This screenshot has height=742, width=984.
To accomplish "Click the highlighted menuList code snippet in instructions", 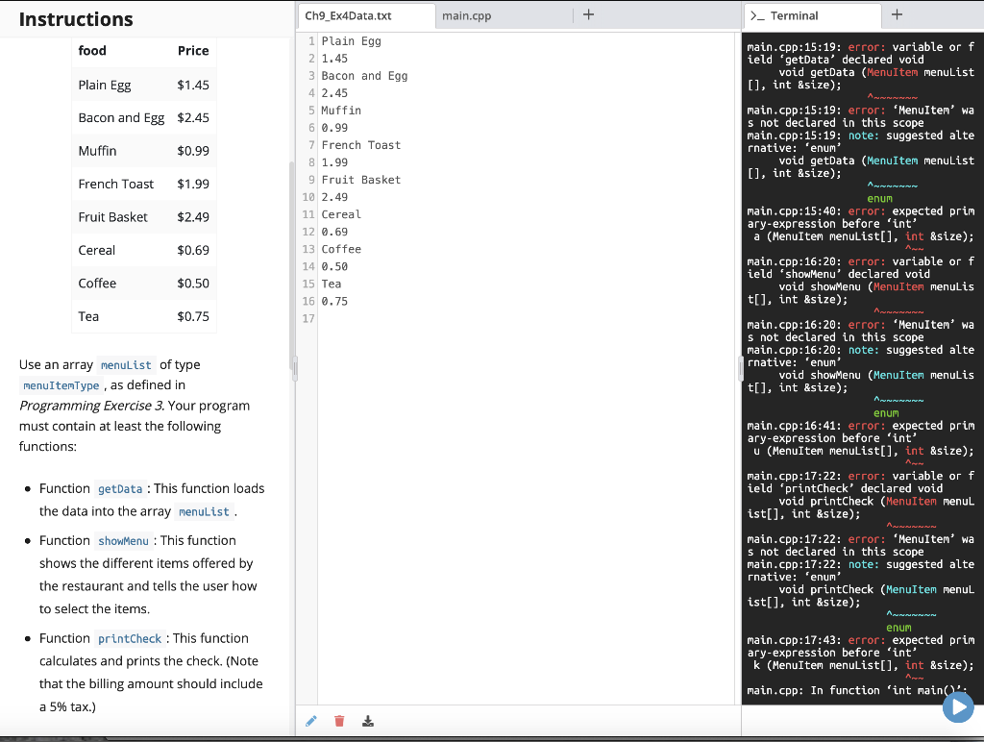I will (x=126, y=364).
